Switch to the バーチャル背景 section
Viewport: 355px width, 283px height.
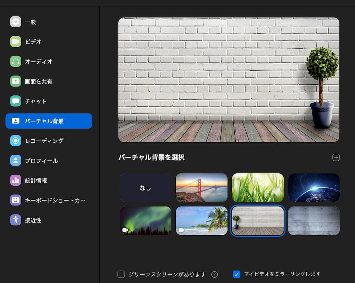49,121
